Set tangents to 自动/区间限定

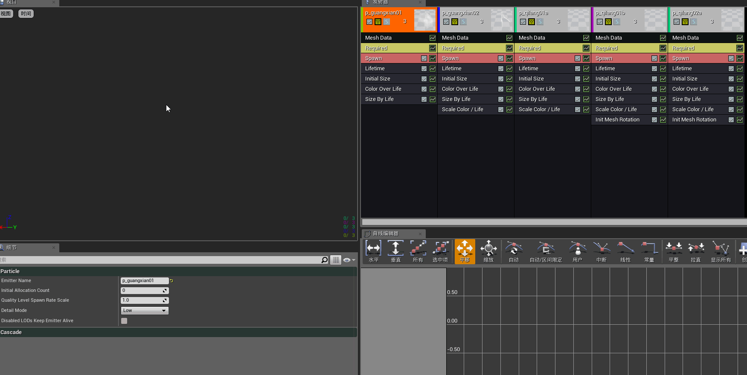[546, 251]
